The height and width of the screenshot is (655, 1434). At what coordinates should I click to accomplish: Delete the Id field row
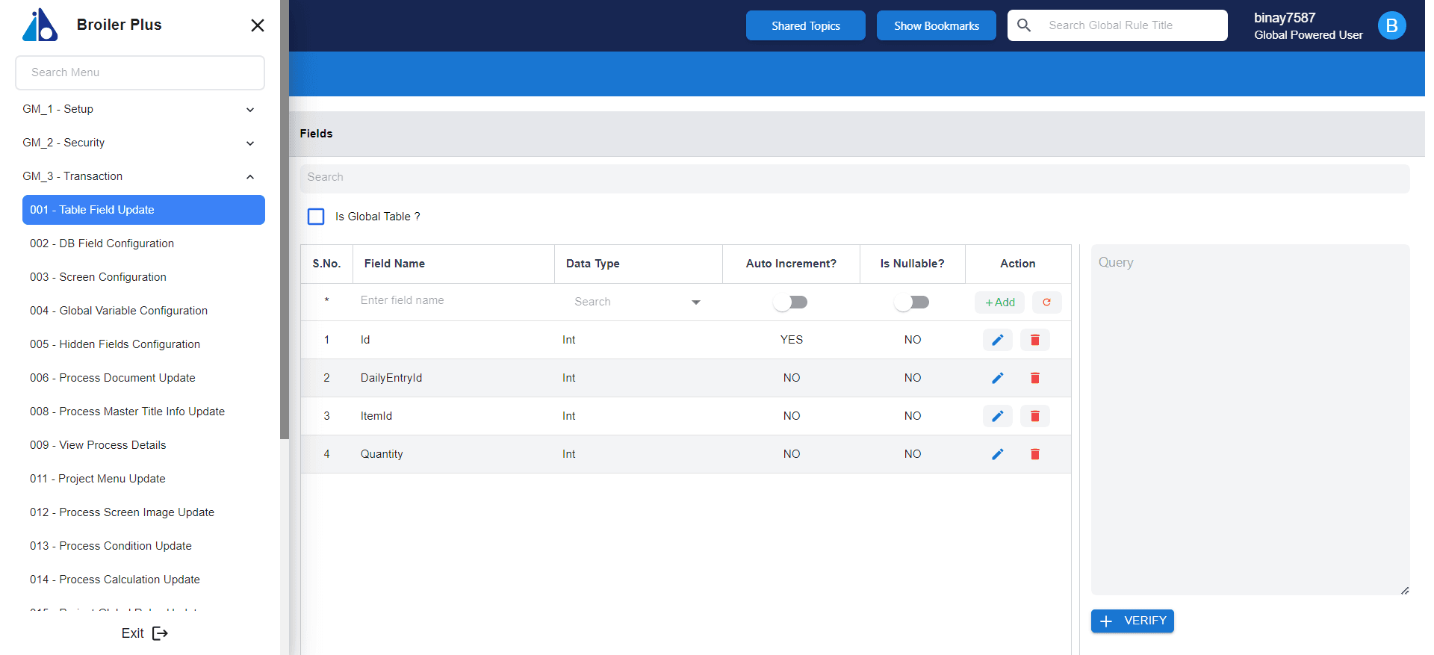1034,340
